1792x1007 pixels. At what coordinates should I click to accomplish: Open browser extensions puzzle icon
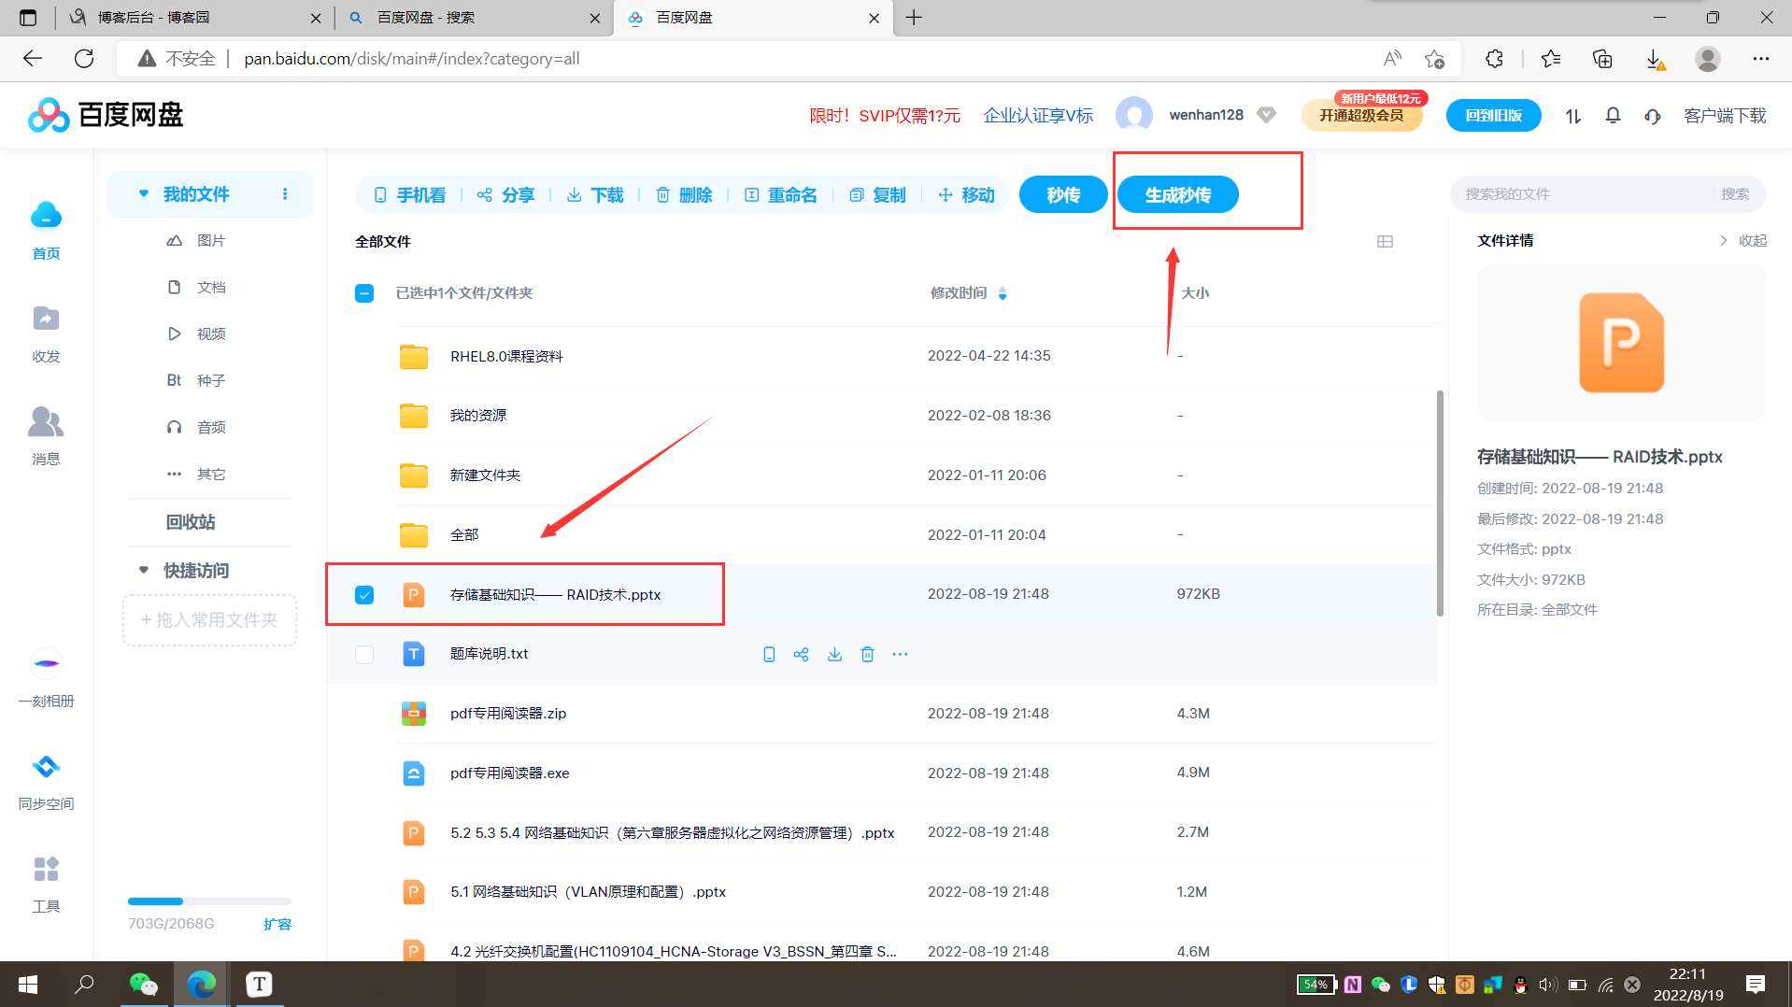tap(1494, 59)
